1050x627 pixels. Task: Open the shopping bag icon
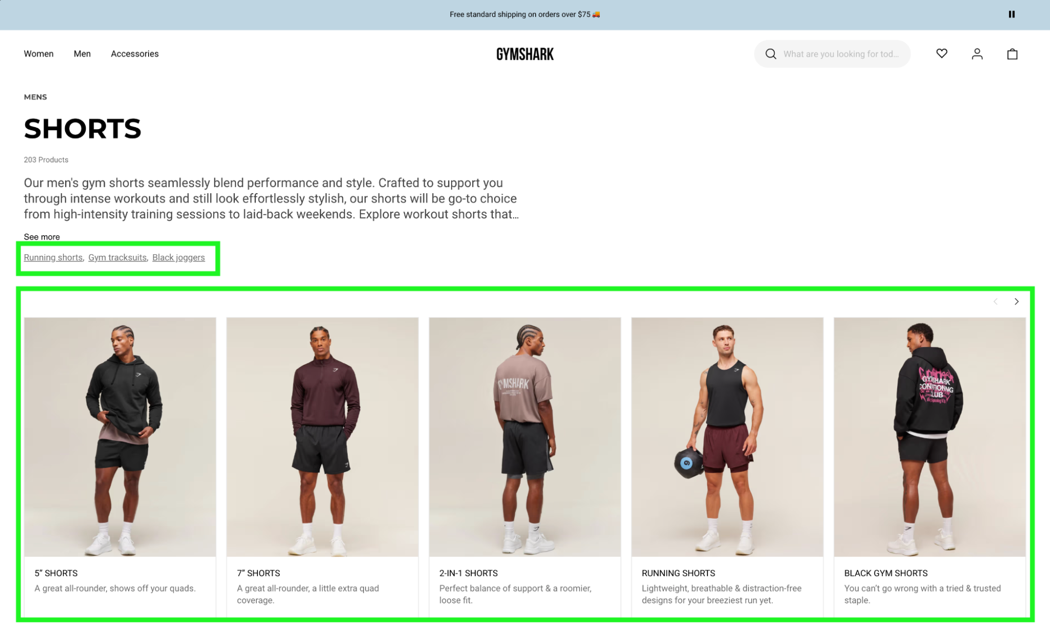[x=1012, y=54]
